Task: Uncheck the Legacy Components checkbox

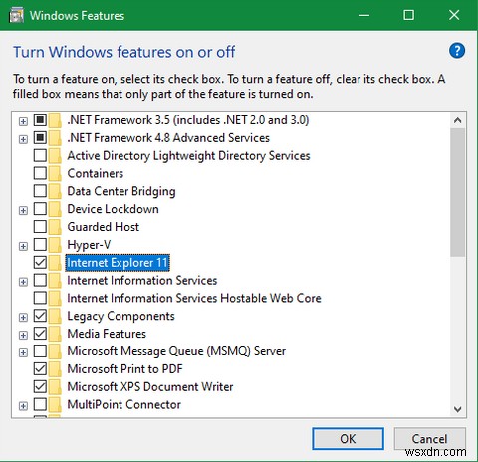Action: [x=40, y=316]
